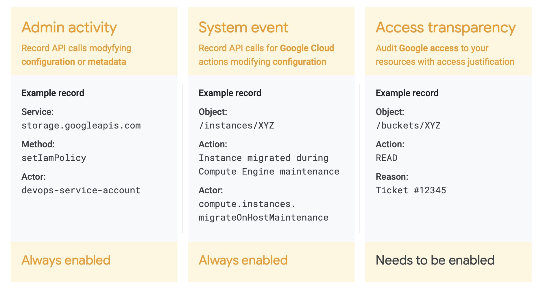543x290 pixels.
Task: Click 'Record API calls for Google Cloud' description
Action: click(x=267, y=48)
